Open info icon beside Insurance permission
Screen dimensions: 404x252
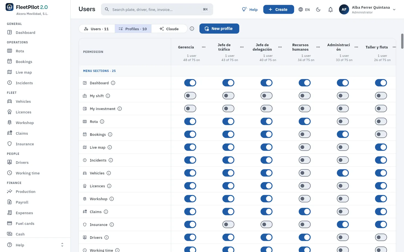pos(112,225)
